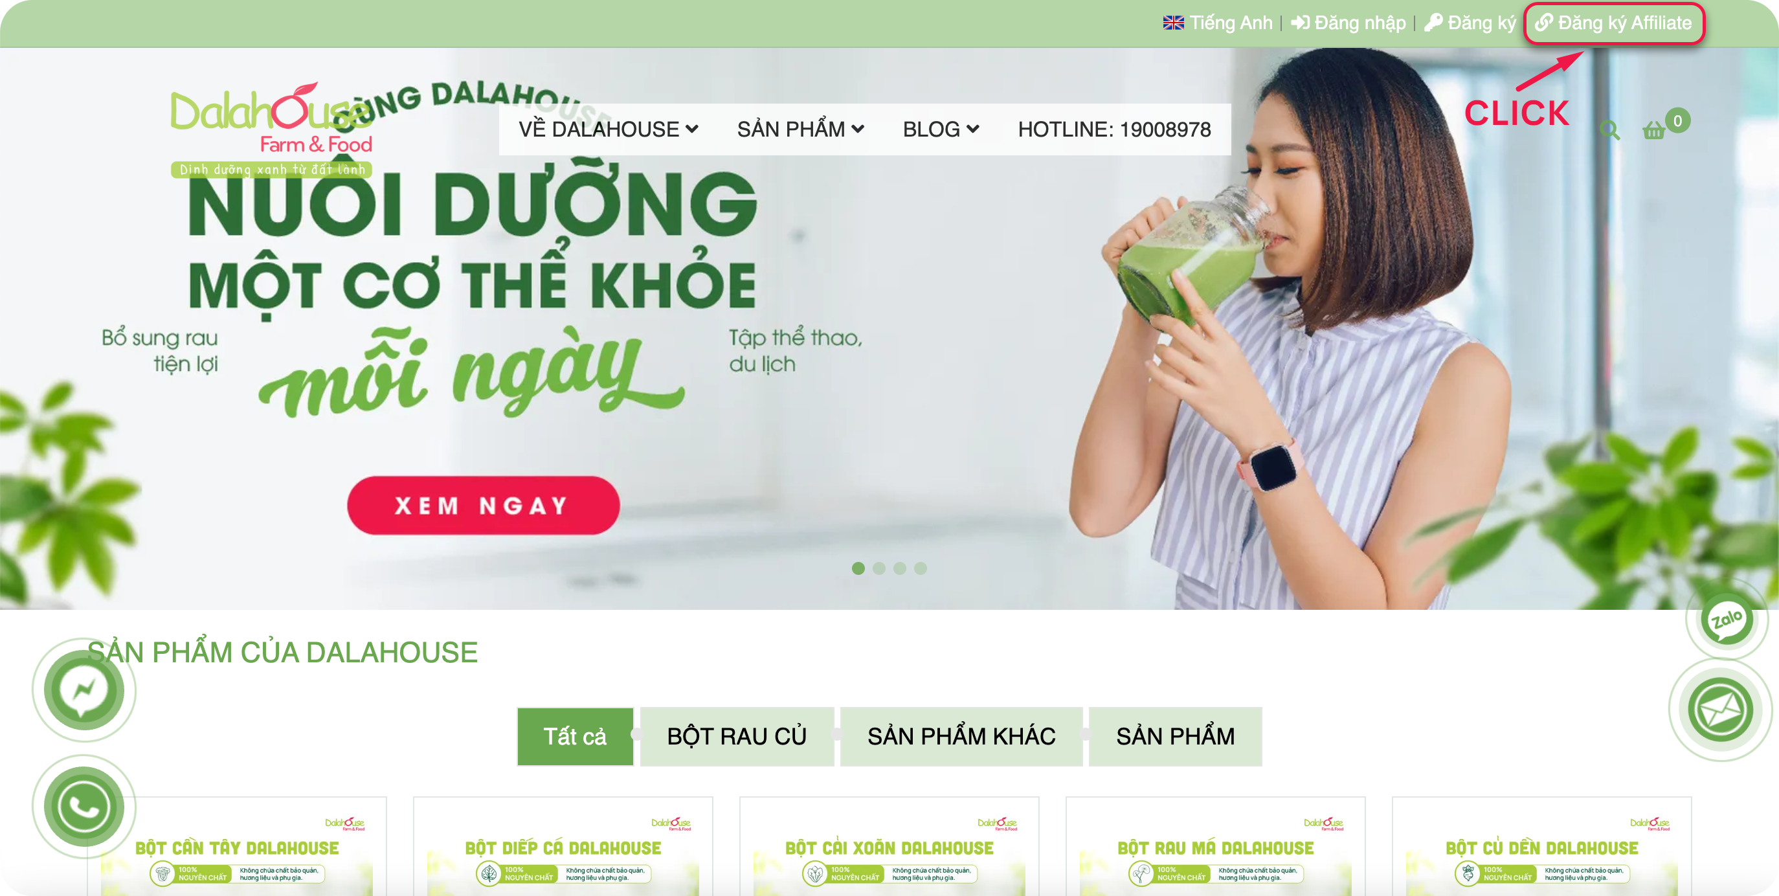Select the BỘT RAU CỦ tab
Image resolution: width=1779 pixels, height=896 pixels.
(x=736, y=735)
